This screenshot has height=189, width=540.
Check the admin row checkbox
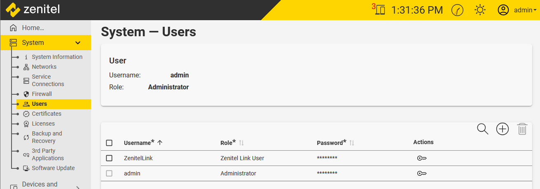(x=109, y=173)
